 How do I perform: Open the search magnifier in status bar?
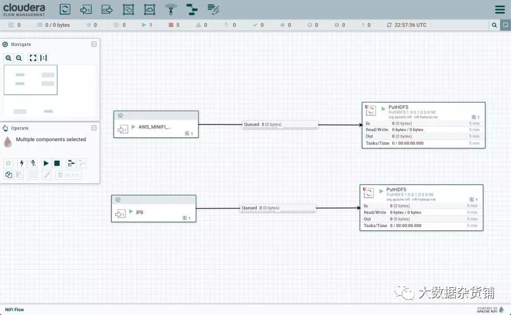tap(494, 25)
